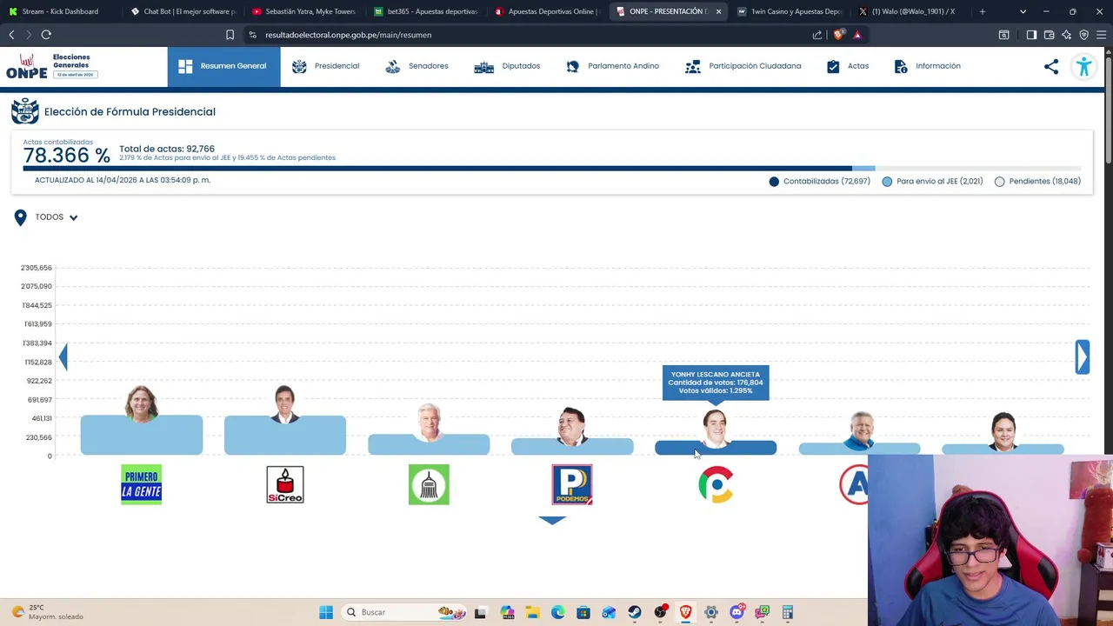The width and height of the screenshot is (1113, 626).
Task: Open the browser hamburger menu
Action: [1102, 35]
